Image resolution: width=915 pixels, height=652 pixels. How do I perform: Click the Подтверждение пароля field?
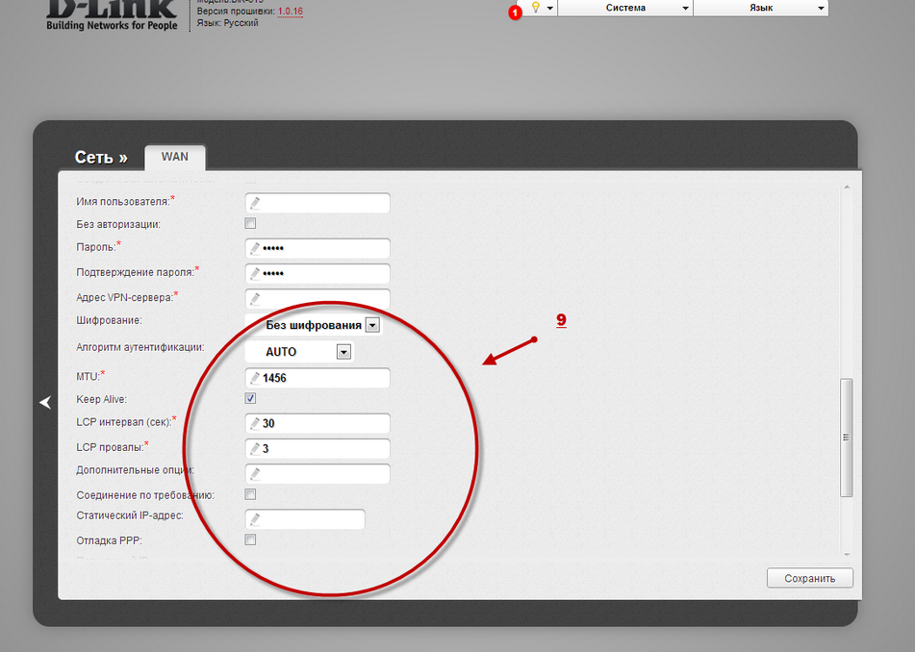point(318,273)
